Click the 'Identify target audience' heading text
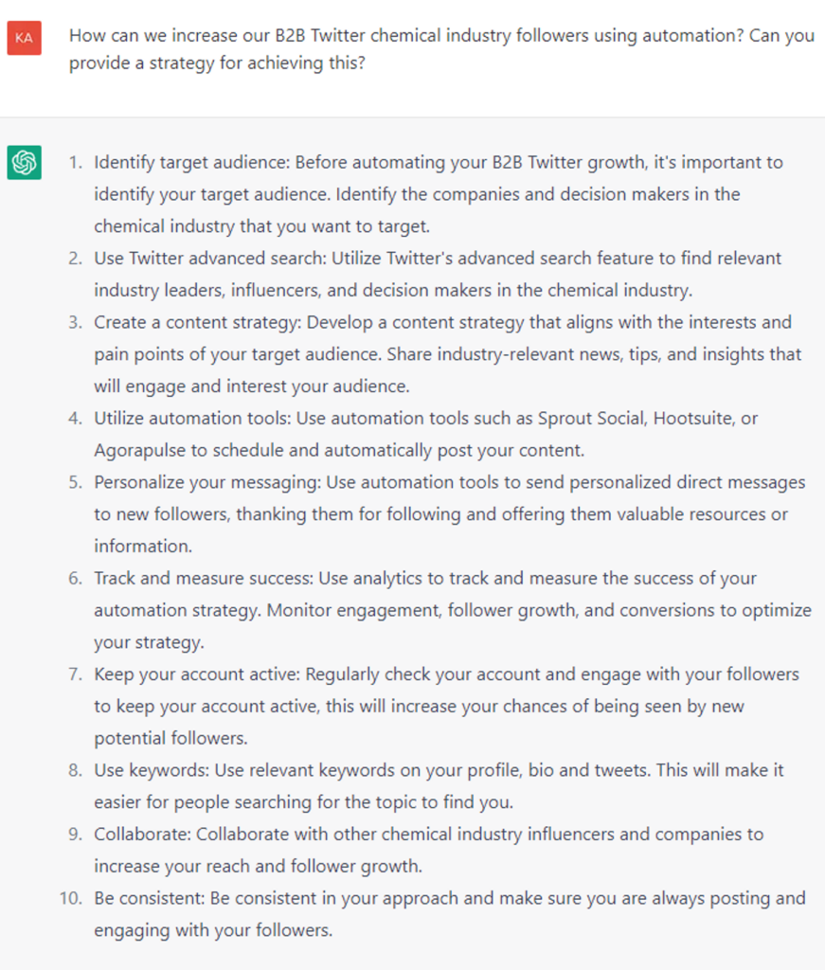 click(x=190, y=162)
